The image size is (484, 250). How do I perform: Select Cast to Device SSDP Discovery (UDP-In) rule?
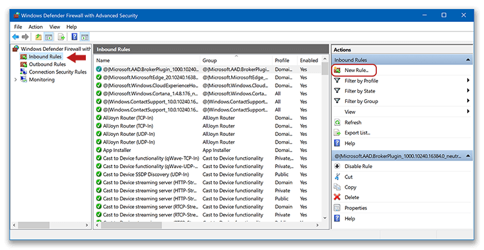click(x=207, y=174)
